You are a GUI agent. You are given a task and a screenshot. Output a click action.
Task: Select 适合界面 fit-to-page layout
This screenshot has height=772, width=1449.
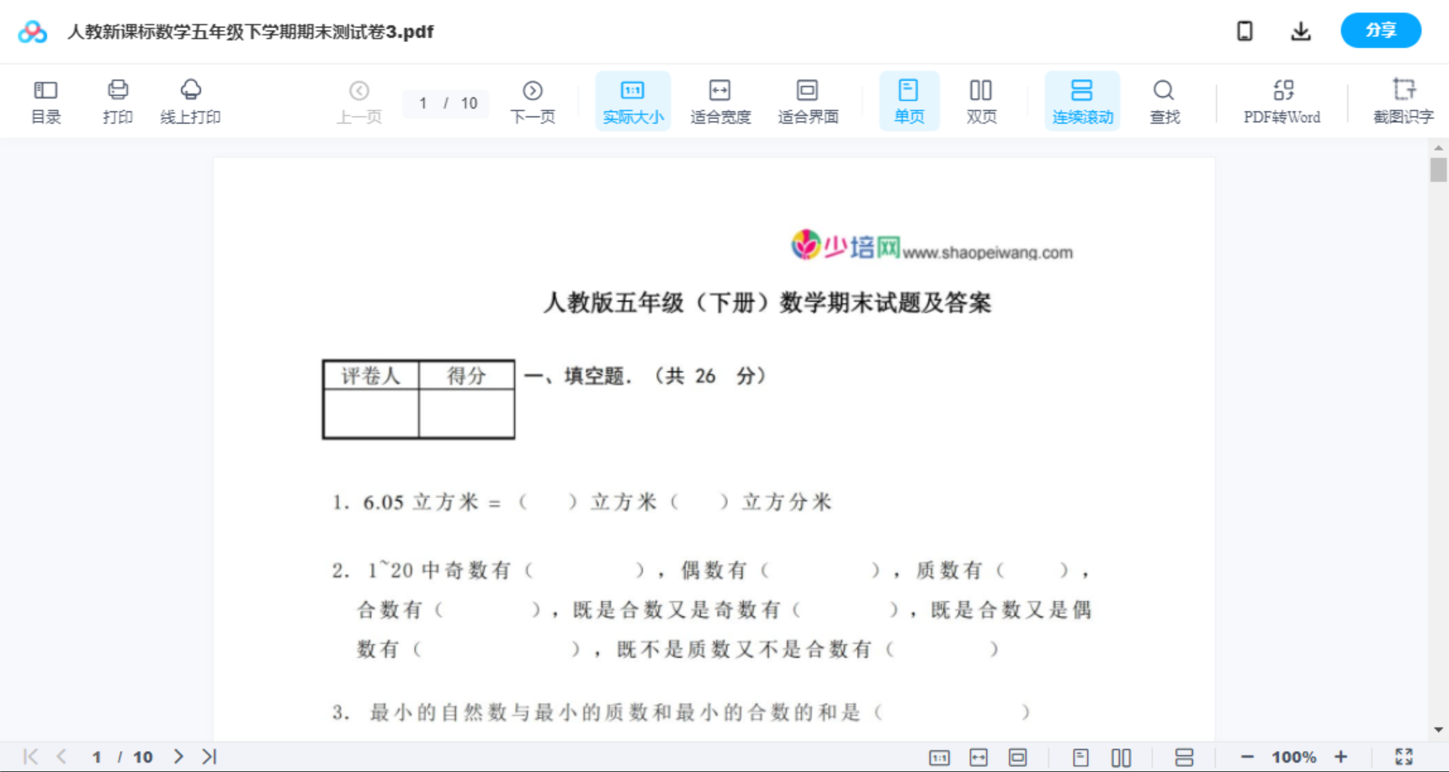808,100
